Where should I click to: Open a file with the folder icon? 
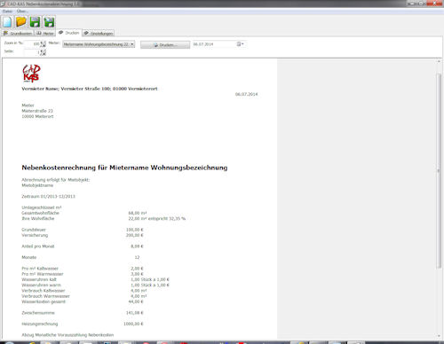21,22
